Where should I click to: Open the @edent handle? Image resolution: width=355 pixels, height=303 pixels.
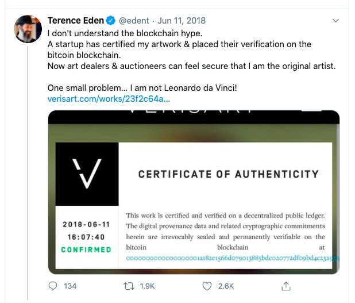pyautogui.click(x=134, y=21)
